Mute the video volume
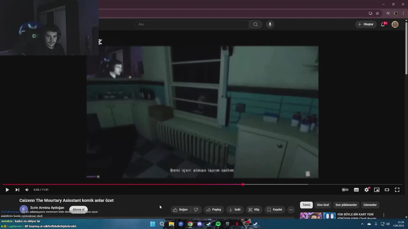Viewport: 408px width, 229px height. pos(27,190)
